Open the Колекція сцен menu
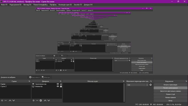The image size is (188, 106). point(65,5)
